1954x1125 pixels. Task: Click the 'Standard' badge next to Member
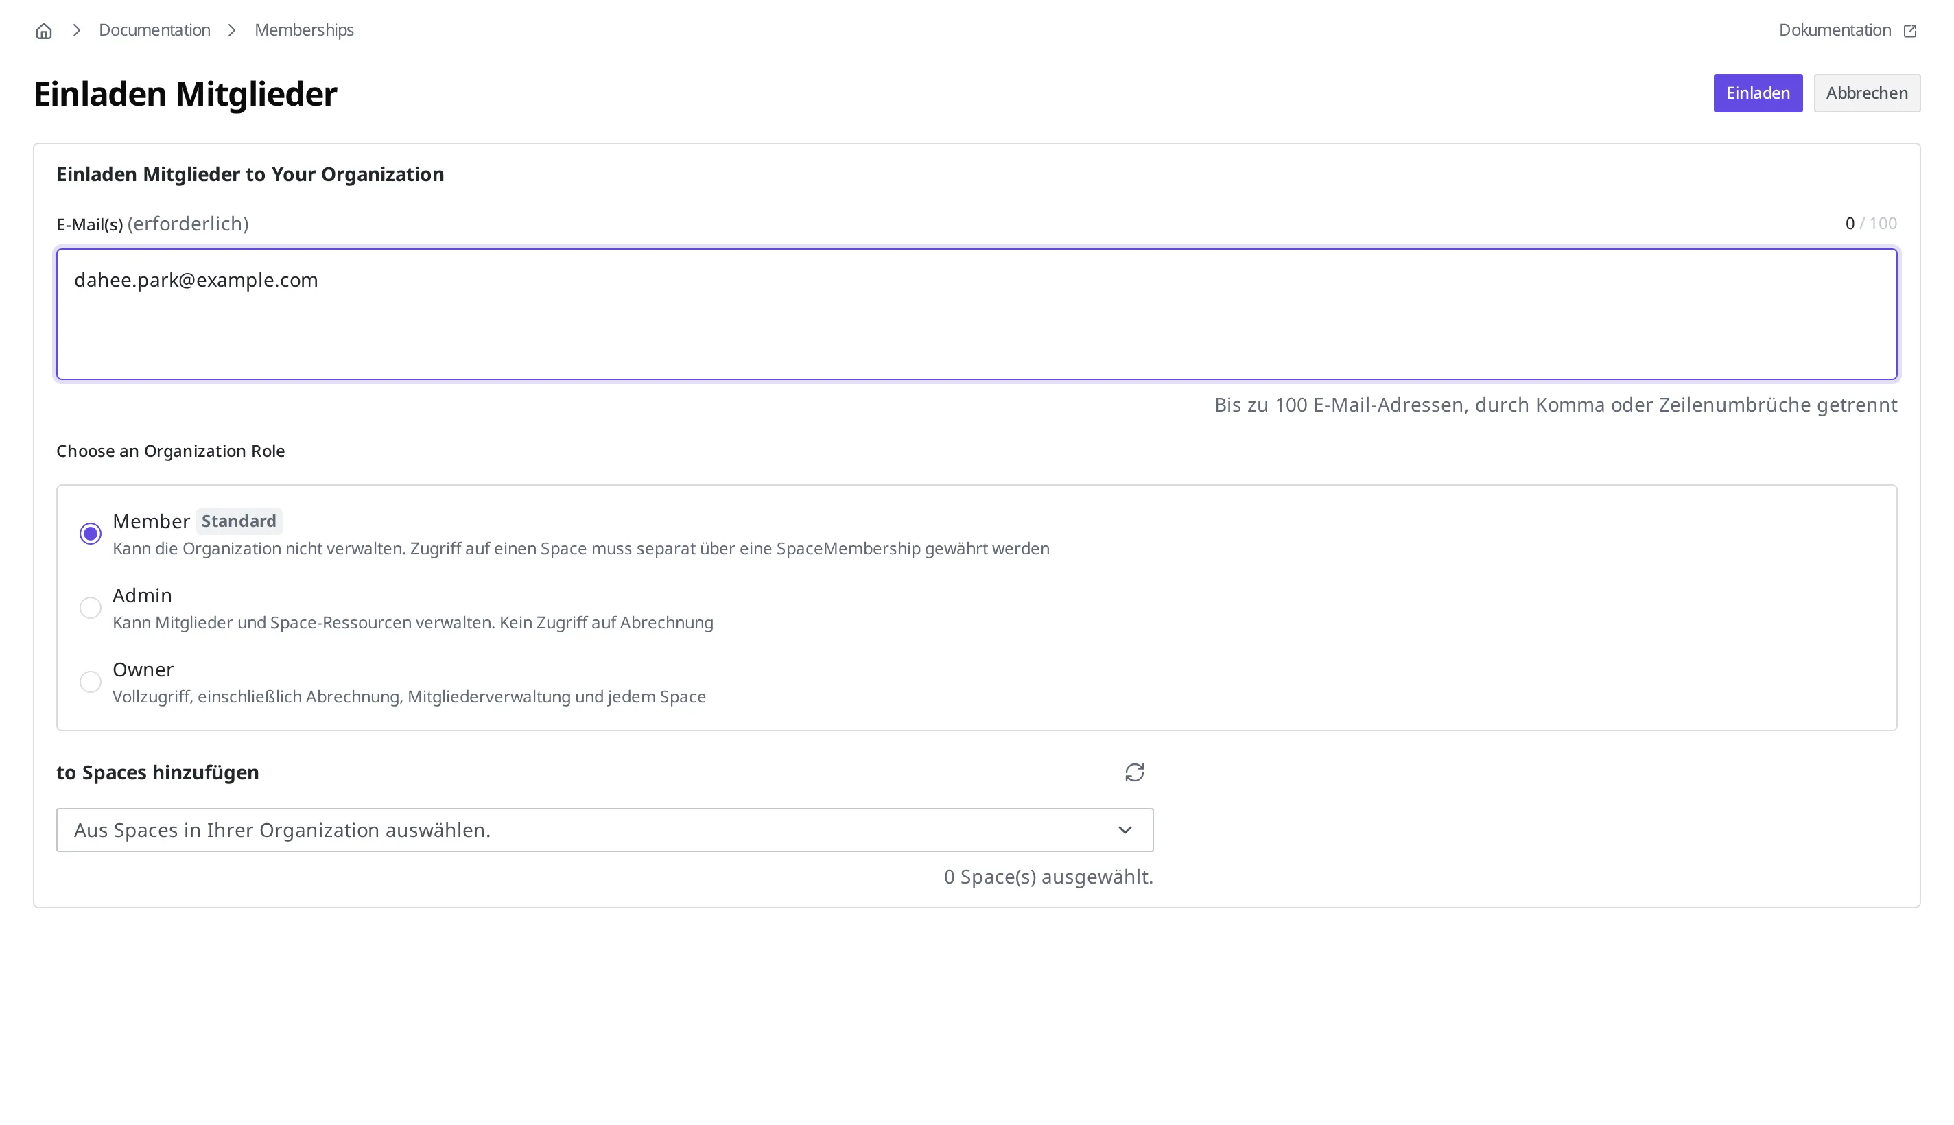[x=239, y=521]
